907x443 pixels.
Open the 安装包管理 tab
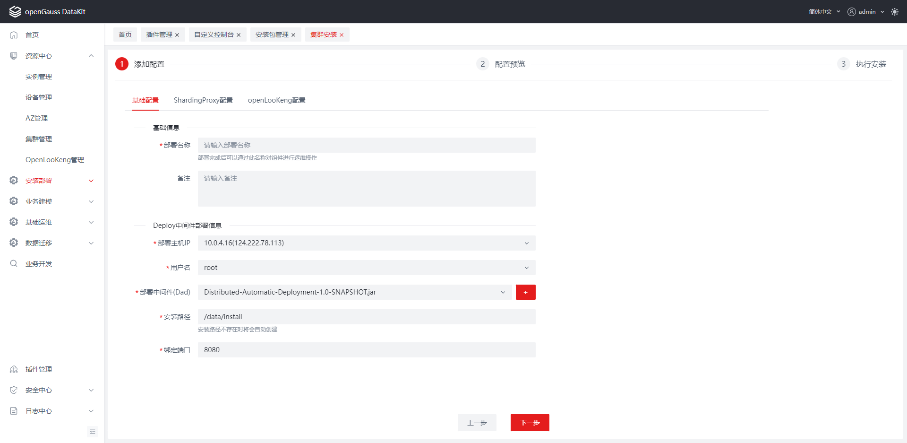(272, 35)
